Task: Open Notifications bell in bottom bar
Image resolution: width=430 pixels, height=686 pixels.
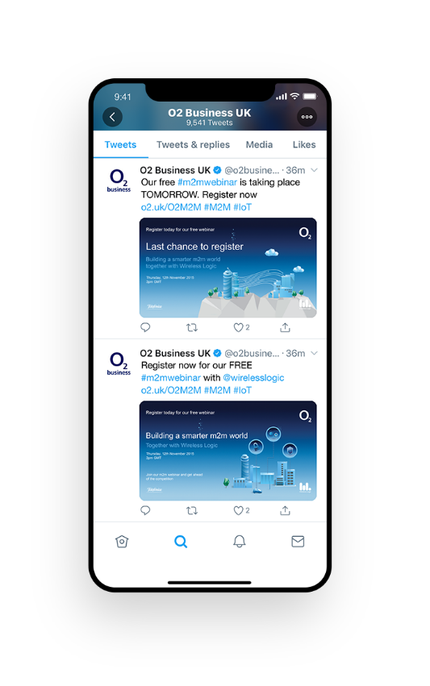Action: coord(239,541)
